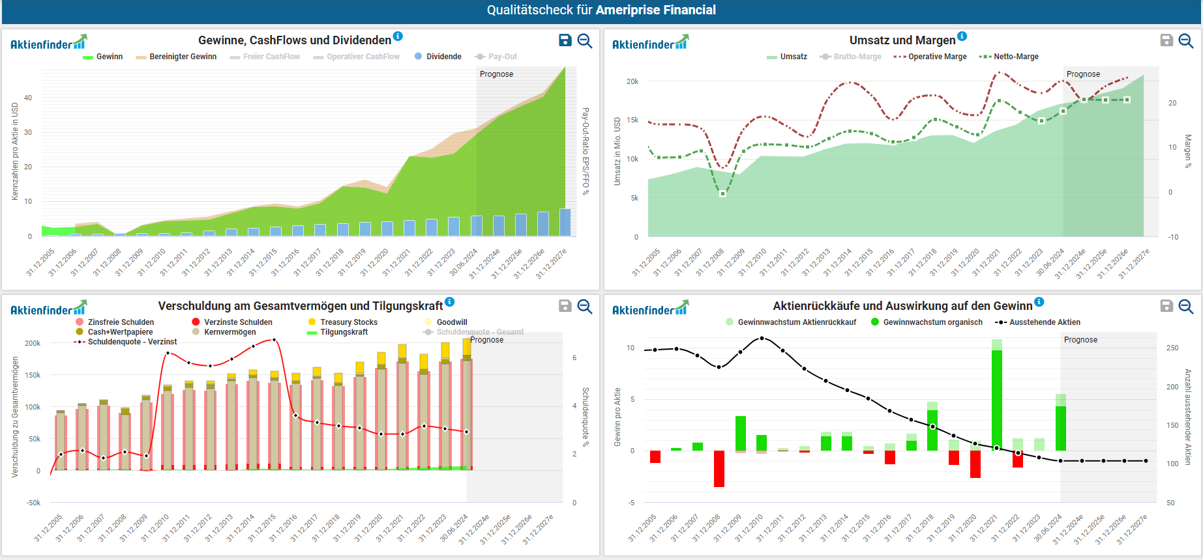Save the Gewinne, CashFlows und Dividenden chart
Screen dimensions: 1203x560
pos(565,40)
